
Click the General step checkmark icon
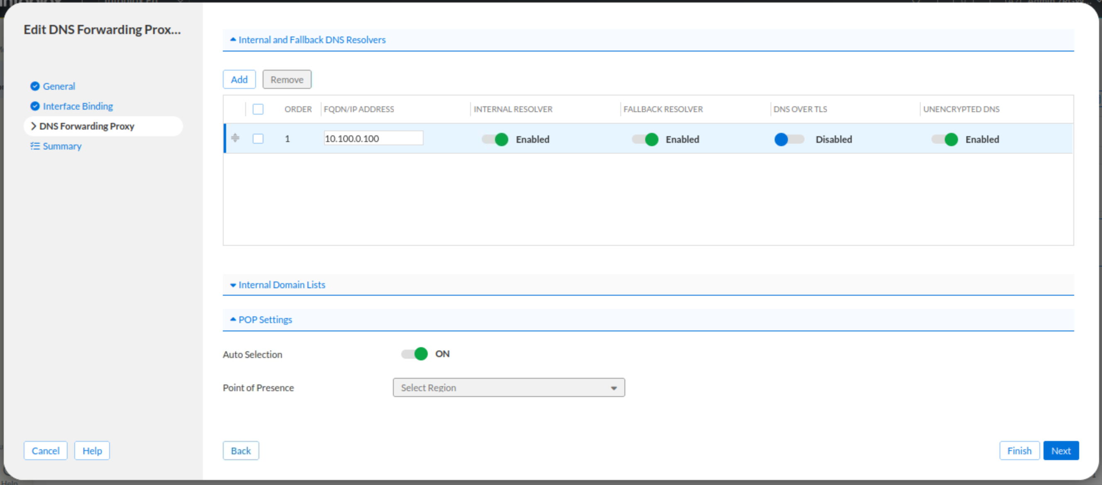tap(35, 86)
